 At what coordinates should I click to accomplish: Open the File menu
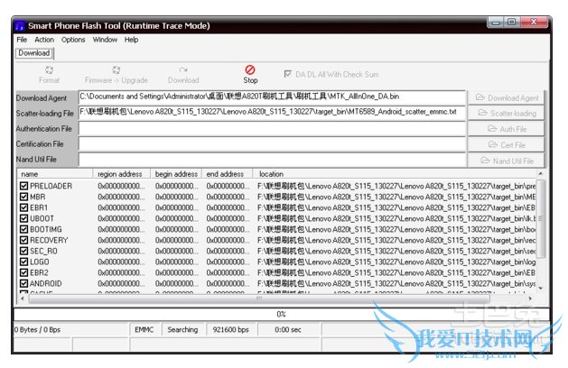pos(22,40)
